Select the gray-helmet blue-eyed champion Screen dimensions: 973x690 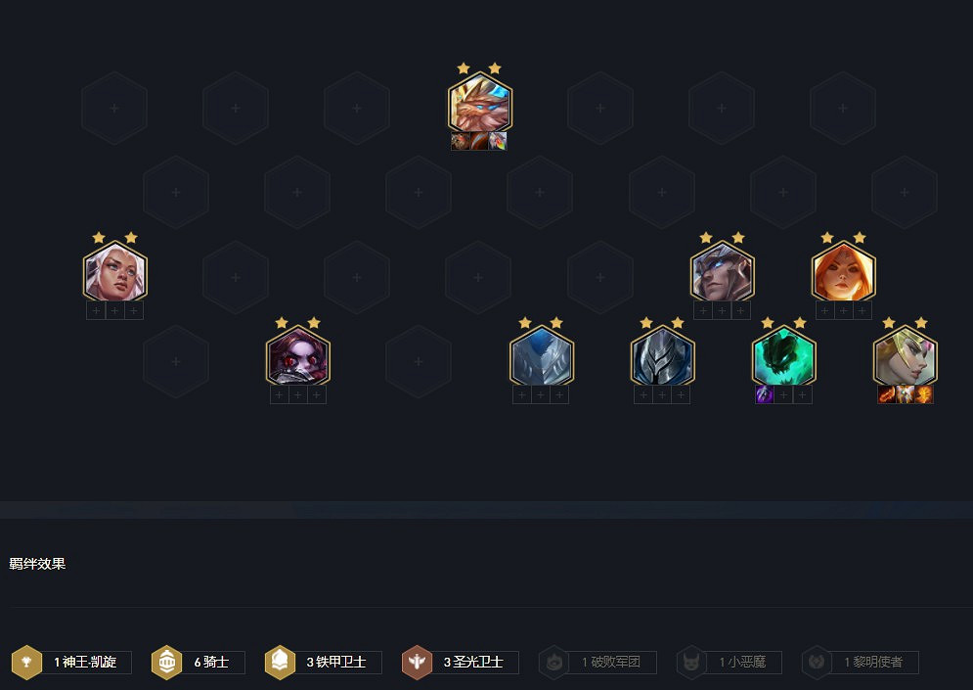click(723, 273)
